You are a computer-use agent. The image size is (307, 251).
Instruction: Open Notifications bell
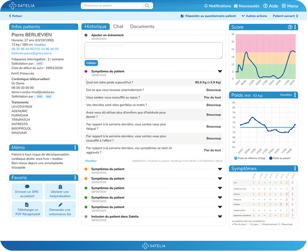(206, 6)
